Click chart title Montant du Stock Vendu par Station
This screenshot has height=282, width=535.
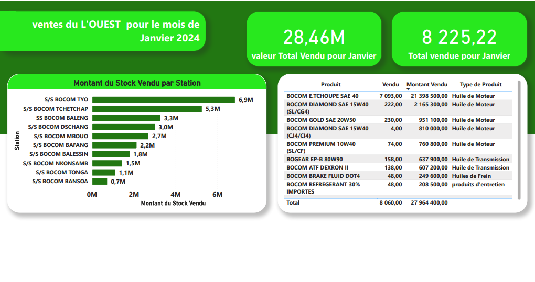pyautogui.click(x=137, y=83)
